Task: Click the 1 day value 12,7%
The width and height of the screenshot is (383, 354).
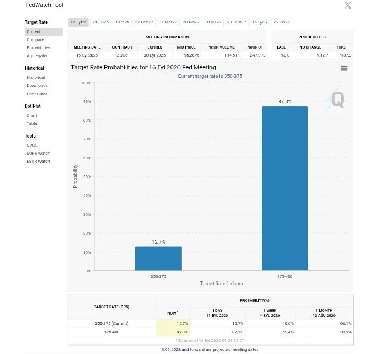Action: tap(217, 324)
